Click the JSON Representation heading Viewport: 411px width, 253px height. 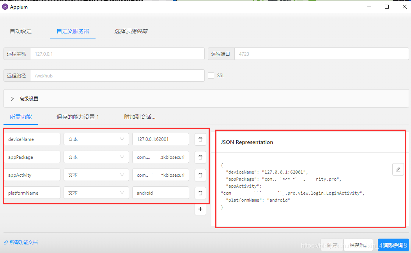click(247, 142)
